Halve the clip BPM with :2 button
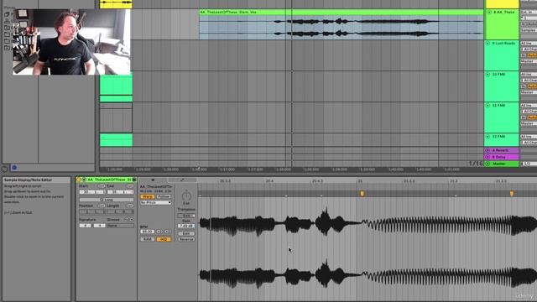 159,232
